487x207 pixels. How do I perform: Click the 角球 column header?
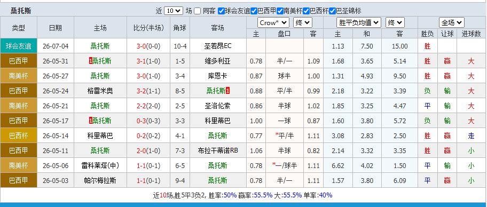180,28
